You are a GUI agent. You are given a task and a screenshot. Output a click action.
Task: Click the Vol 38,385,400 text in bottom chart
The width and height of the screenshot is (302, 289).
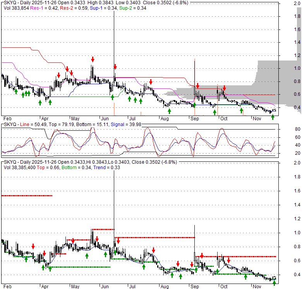point(20,168)
